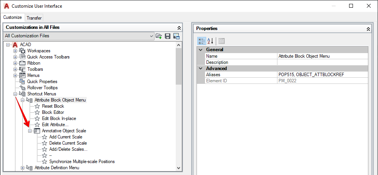Click the tree scrollbar up arrow

point(178,45)
